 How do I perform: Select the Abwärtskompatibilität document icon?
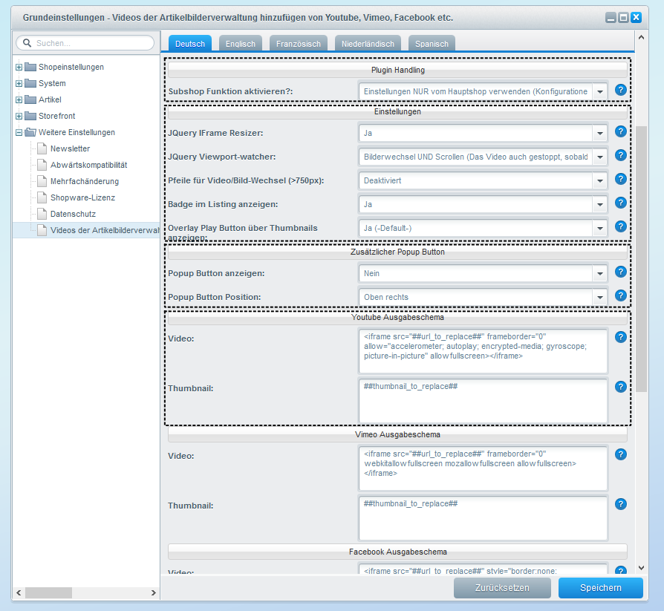42,165
